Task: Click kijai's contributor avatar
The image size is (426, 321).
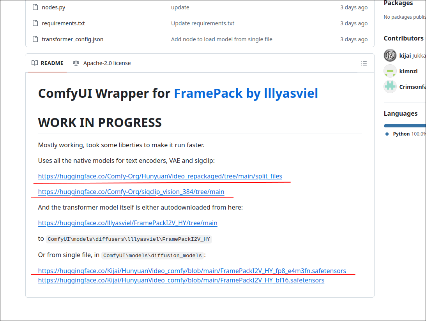Action: [x=390, y=55]
